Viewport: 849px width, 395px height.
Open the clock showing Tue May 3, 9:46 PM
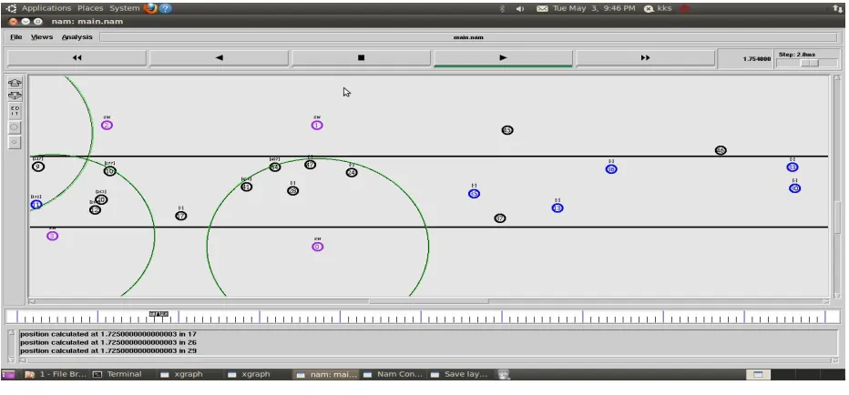[x=594, y=8]
